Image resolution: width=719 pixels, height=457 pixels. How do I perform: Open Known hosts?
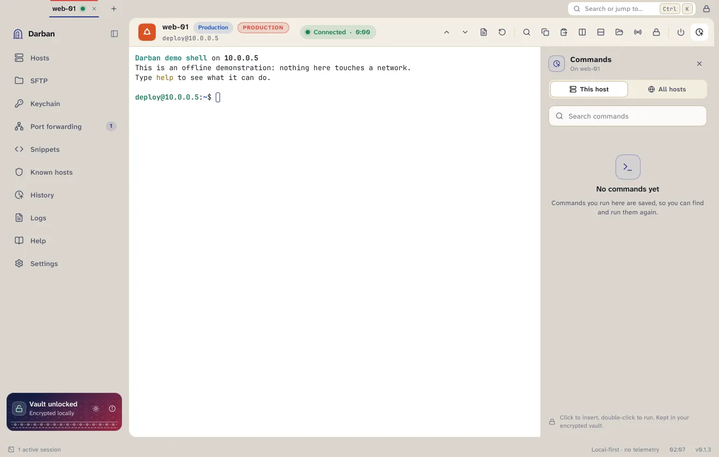coord(65,172)
